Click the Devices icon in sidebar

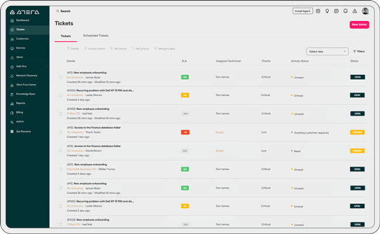[12, 48]
